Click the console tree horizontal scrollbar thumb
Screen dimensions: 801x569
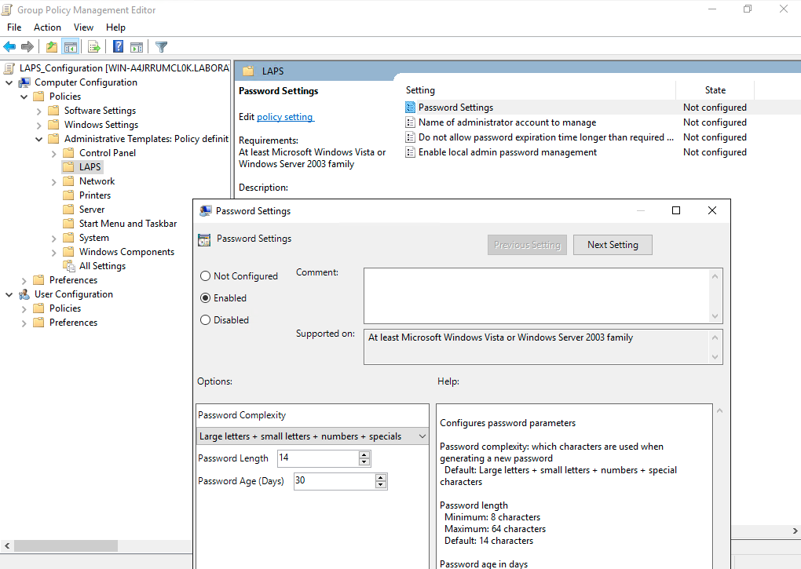coord(66,545)
